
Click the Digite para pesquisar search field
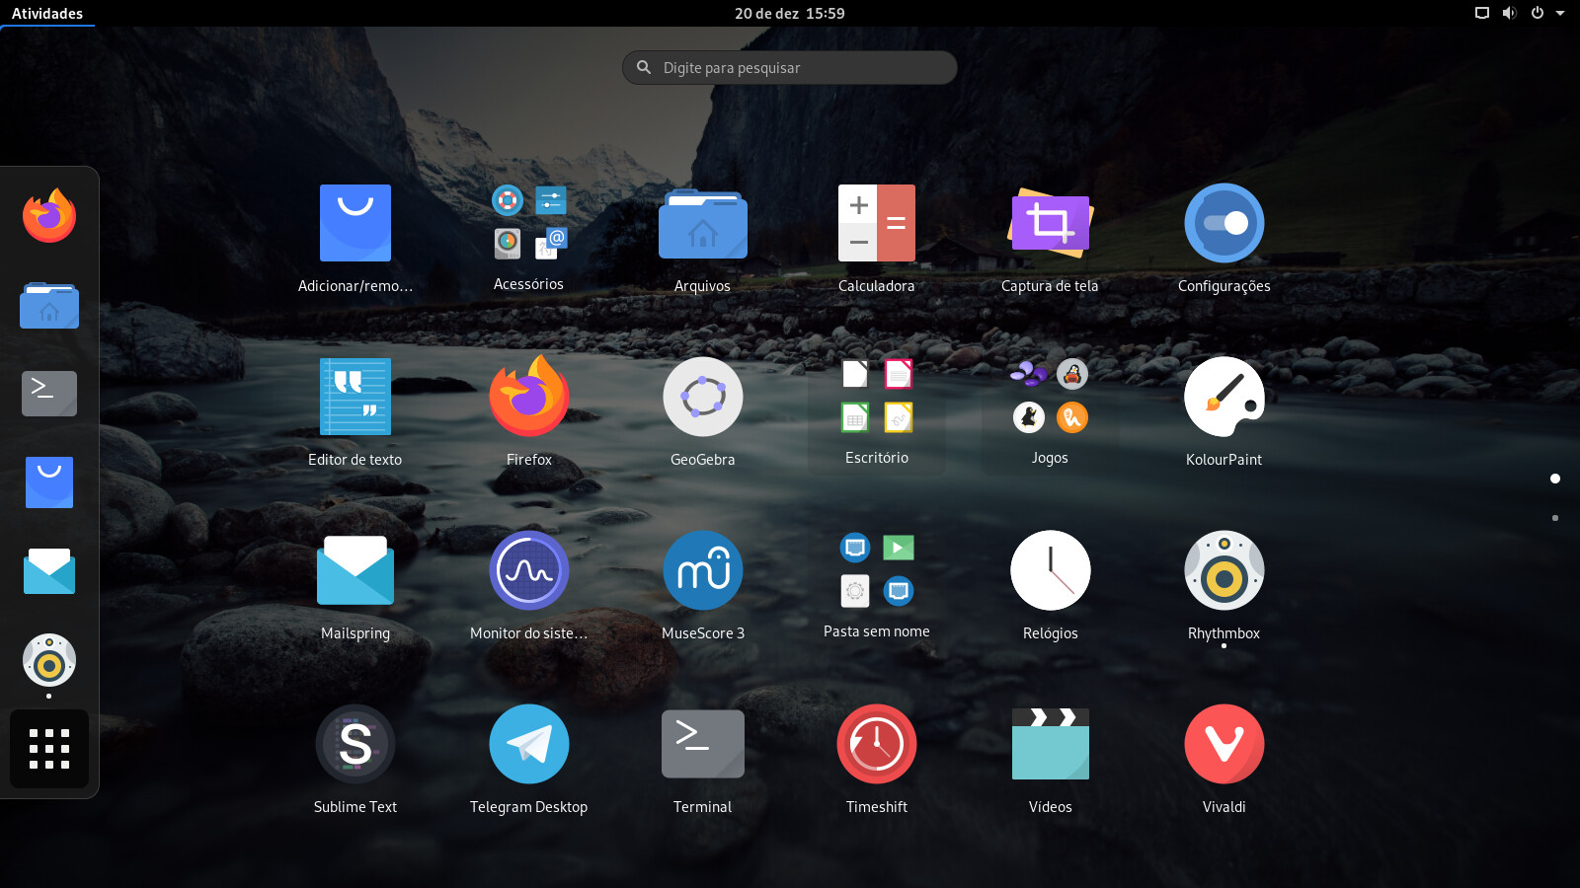pos(790,68)
